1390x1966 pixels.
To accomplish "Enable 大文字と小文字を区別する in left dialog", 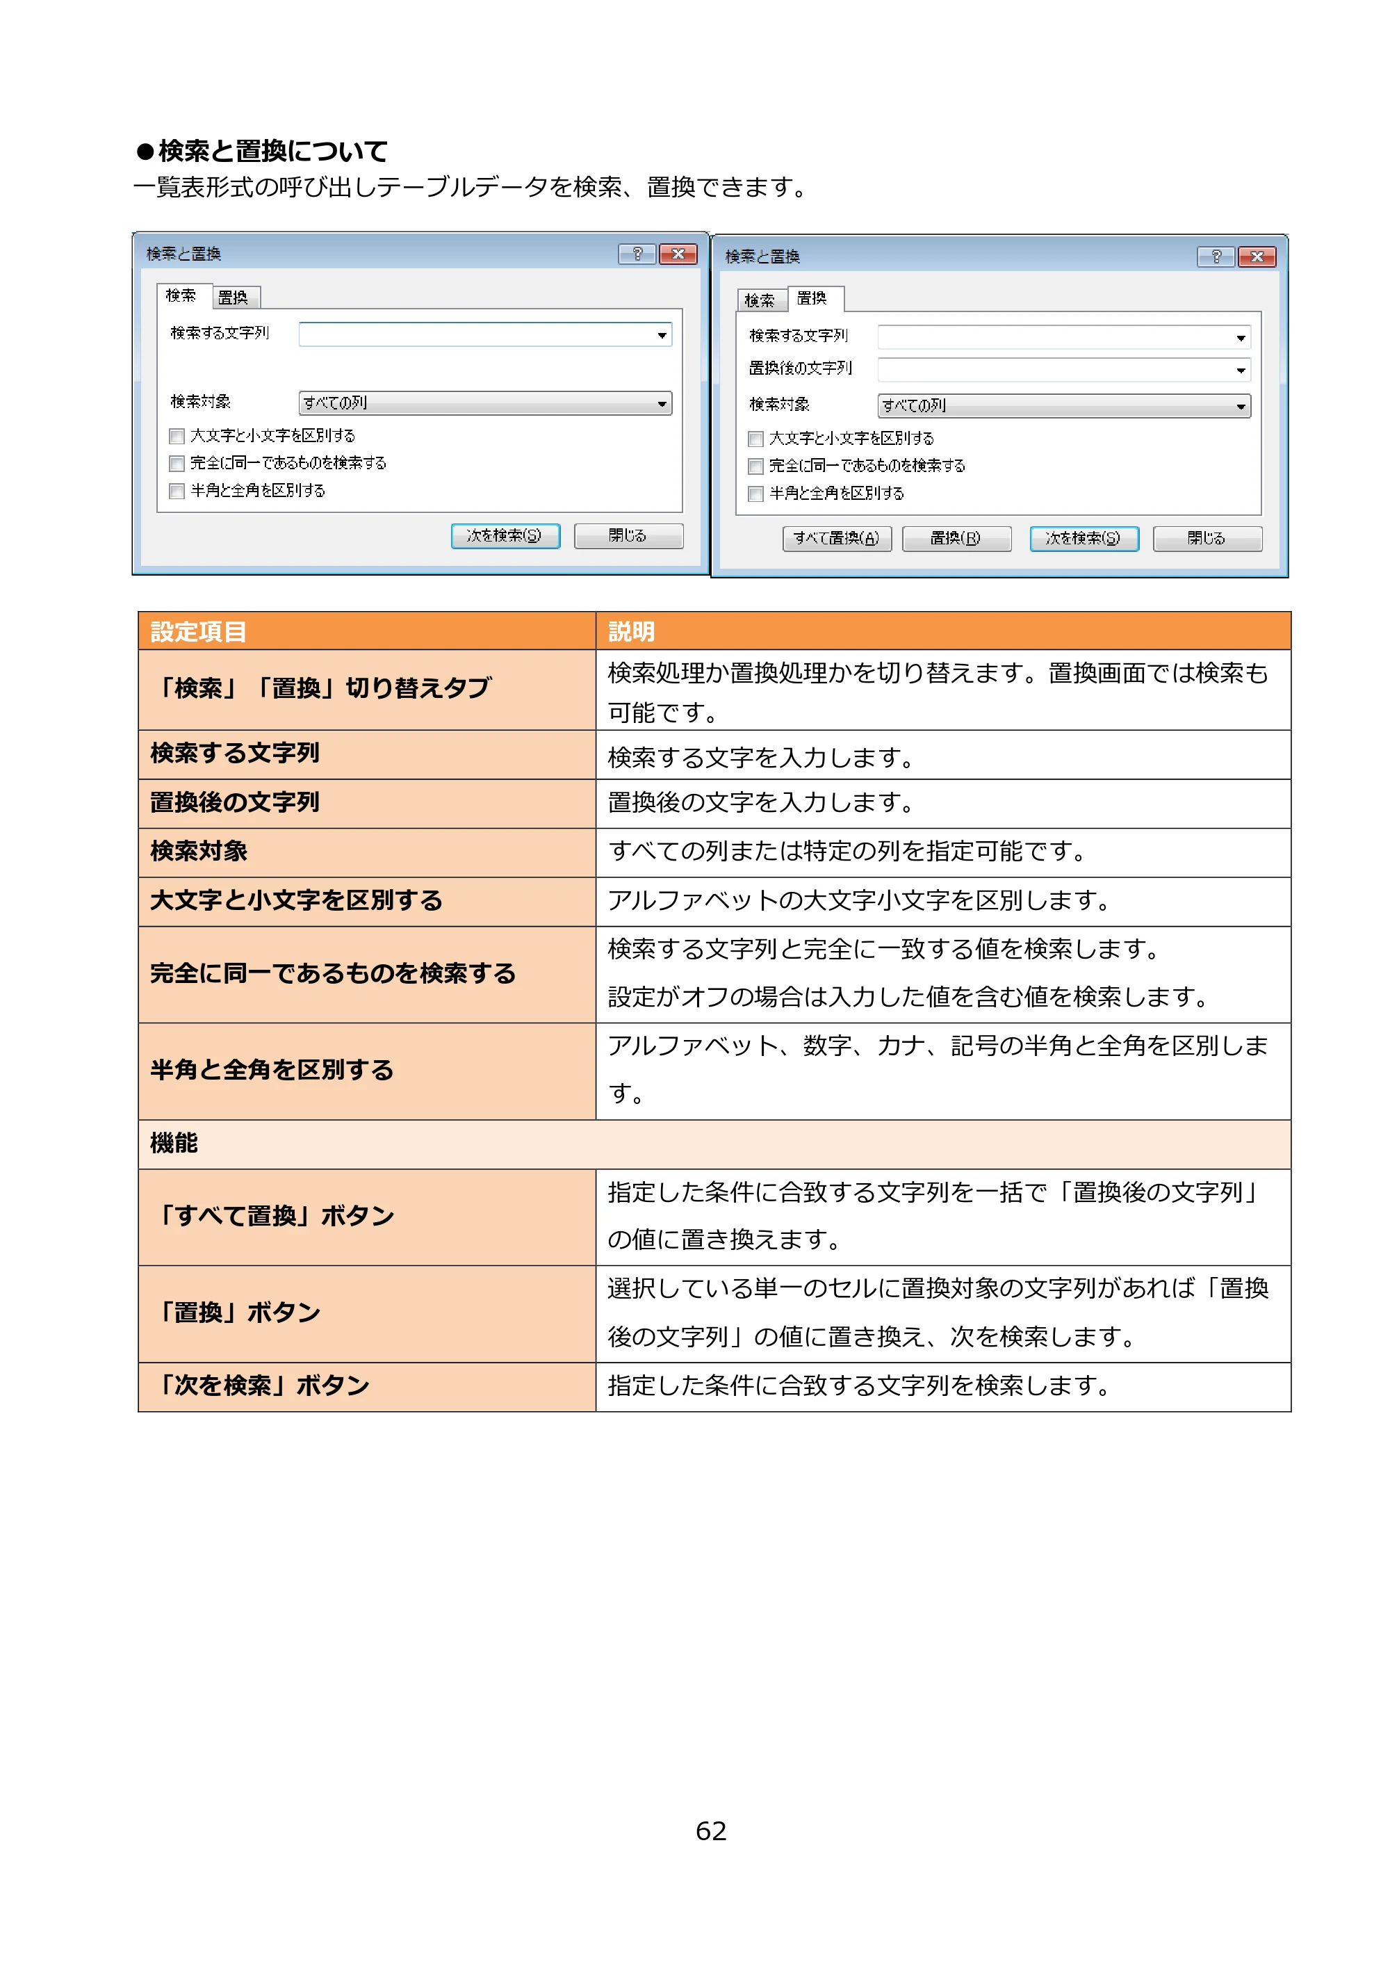I will (x=177, y=436).
